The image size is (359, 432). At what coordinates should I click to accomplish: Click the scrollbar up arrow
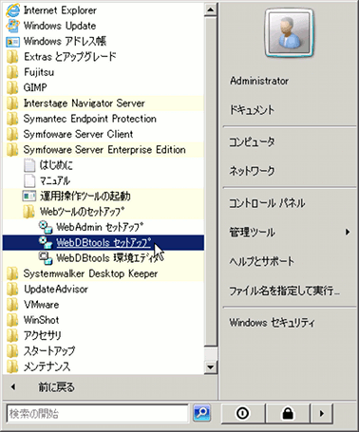[211, 9]
